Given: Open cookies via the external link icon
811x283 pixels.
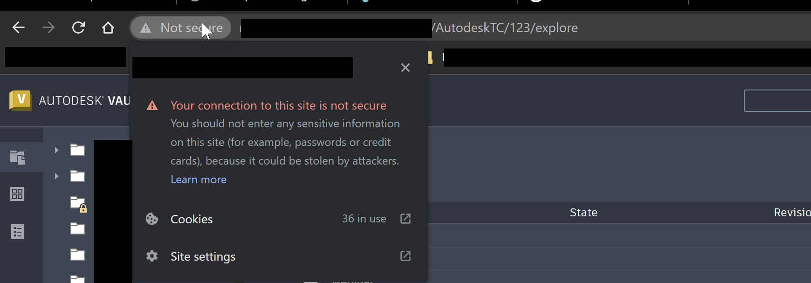Looking at the screenshot, I should pyautogui.click(x=405, y=219).
